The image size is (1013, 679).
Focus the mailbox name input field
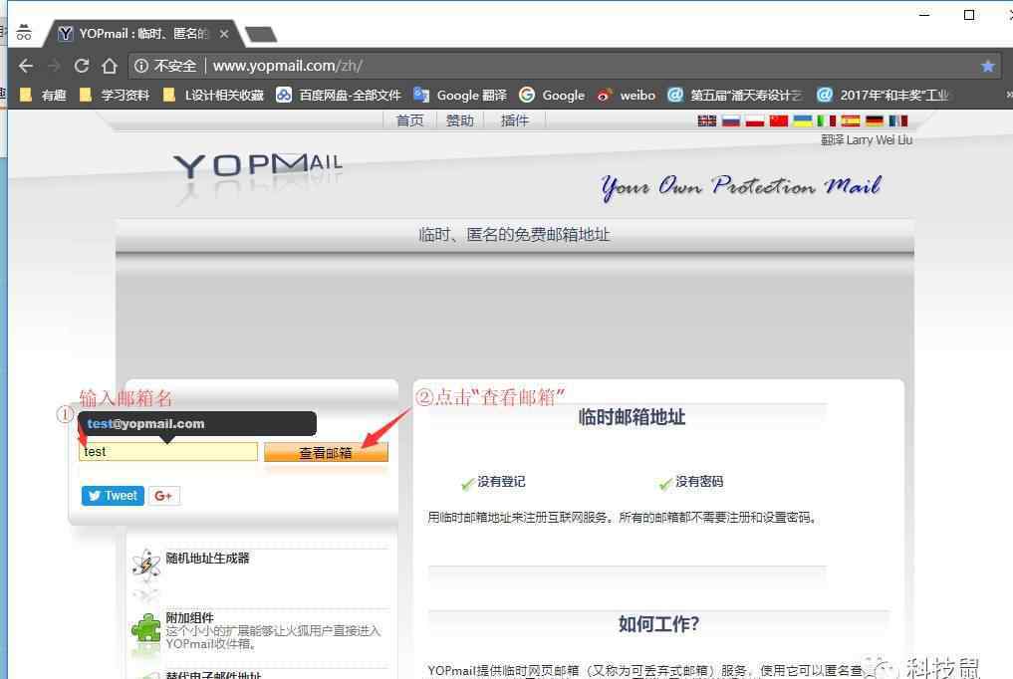pos(168,452)
